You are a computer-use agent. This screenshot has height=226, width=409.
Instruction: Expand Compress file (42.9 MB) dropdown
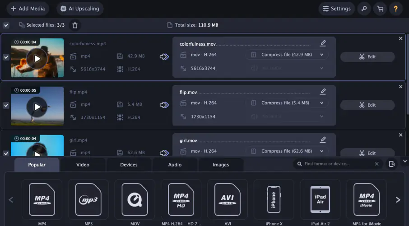pos(286,55)
